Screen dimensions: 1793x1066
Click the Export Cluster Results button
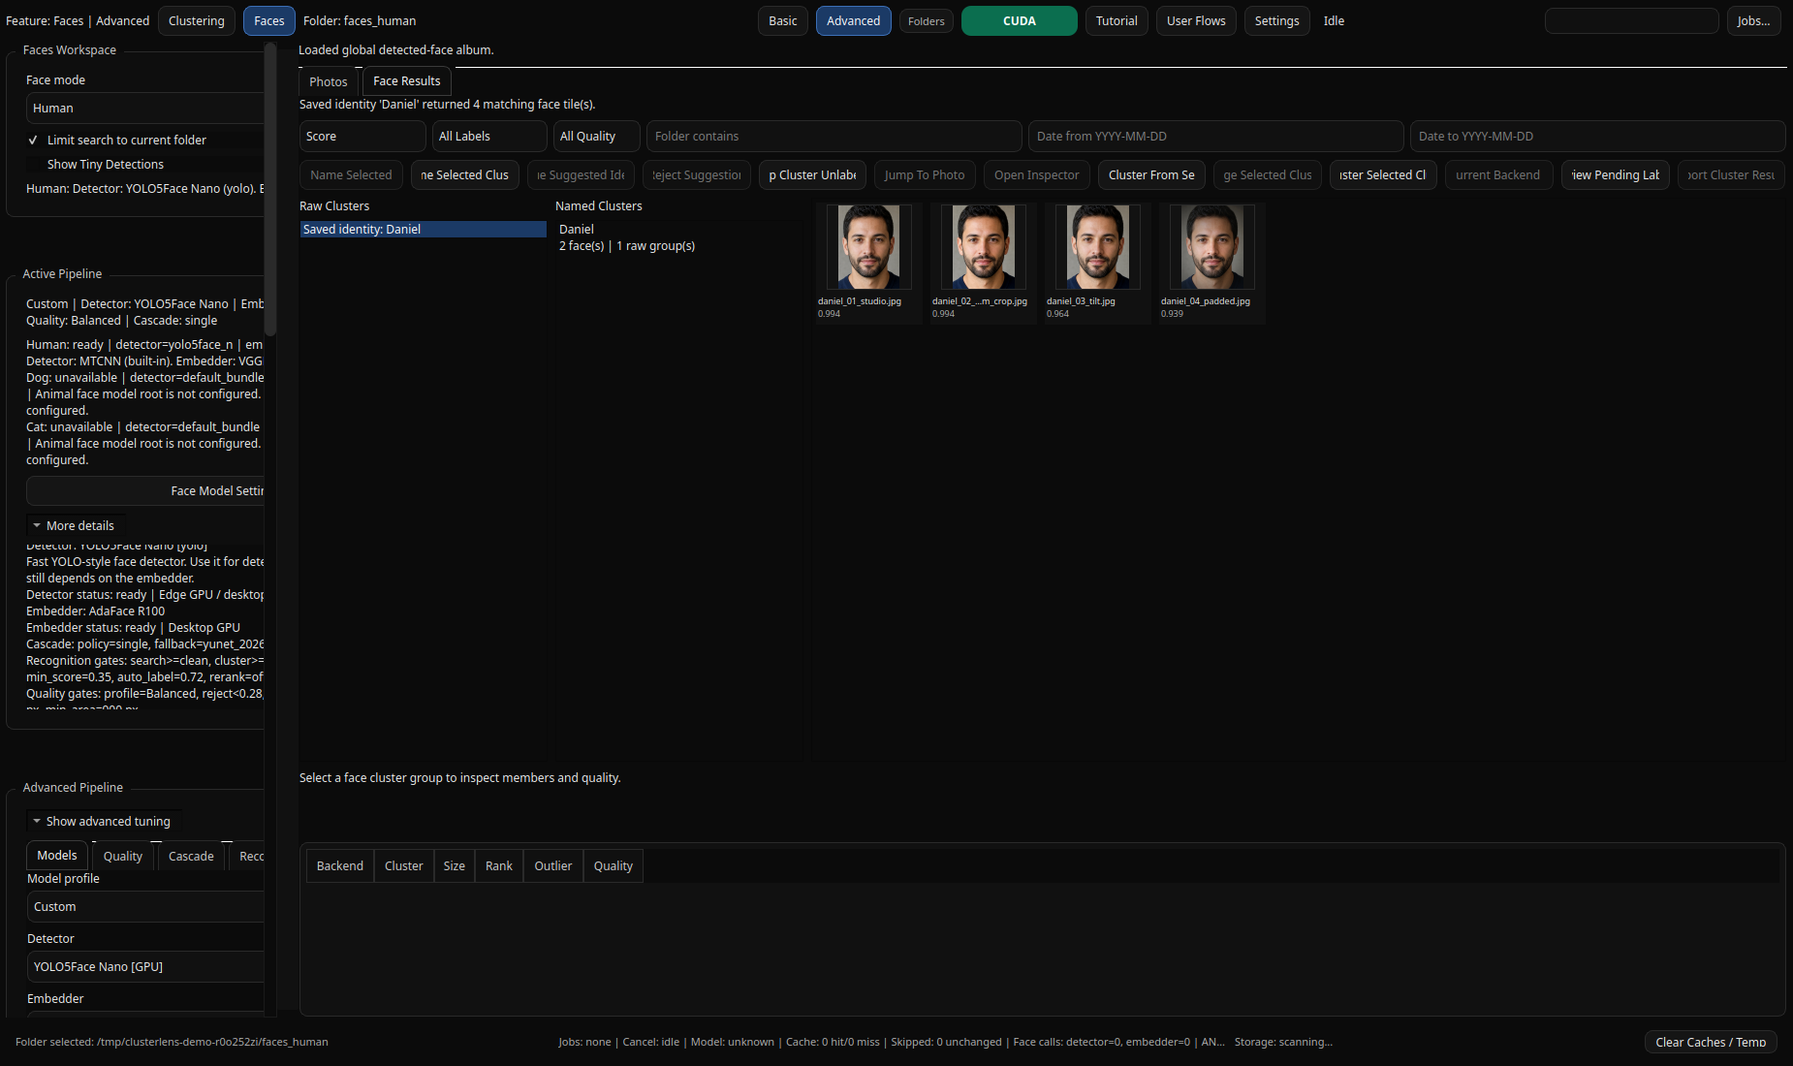[x=1731, y=174]
